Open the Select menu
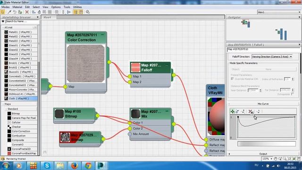The image size is (302, 170). pyautogui.click(x=36, y=7)
